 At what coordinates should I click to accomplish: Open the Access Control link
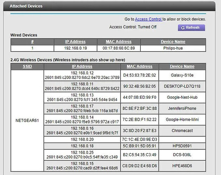click(148, 19)
